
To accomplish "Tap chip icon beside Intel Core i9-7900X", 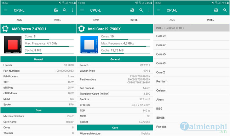I will (81, 29).
